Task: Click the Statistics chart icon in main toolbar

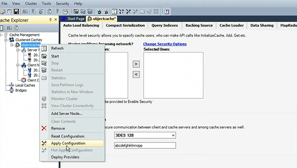Action: point(142,12)
